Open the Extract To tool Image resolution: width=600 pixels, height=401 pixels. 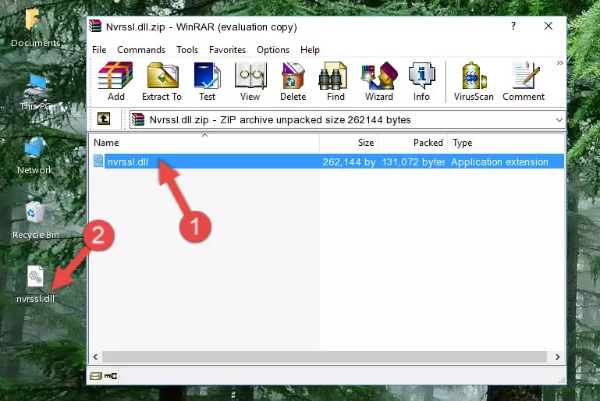point(162,81)
